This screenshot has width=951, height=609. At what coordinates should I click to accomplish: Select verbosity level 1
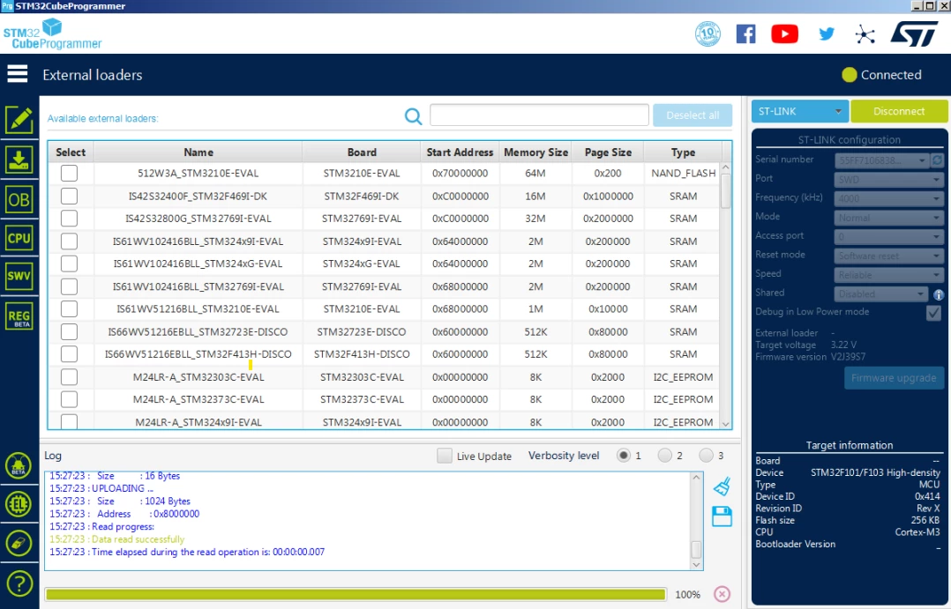pos(624,455)
